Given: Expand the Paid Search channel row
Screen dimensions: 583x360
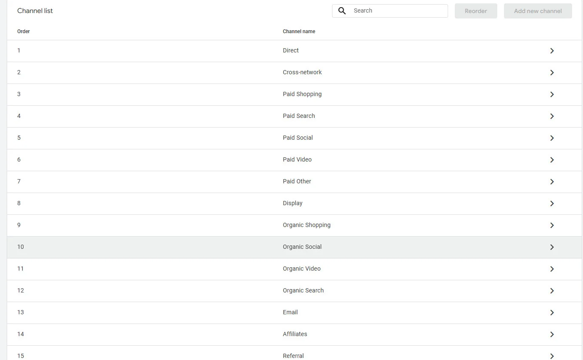Looking at the screenshot, I should click(552, 116).
